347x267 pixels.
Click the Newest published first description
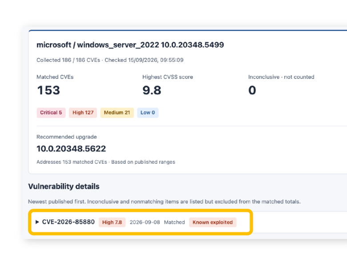click(164, 202)
